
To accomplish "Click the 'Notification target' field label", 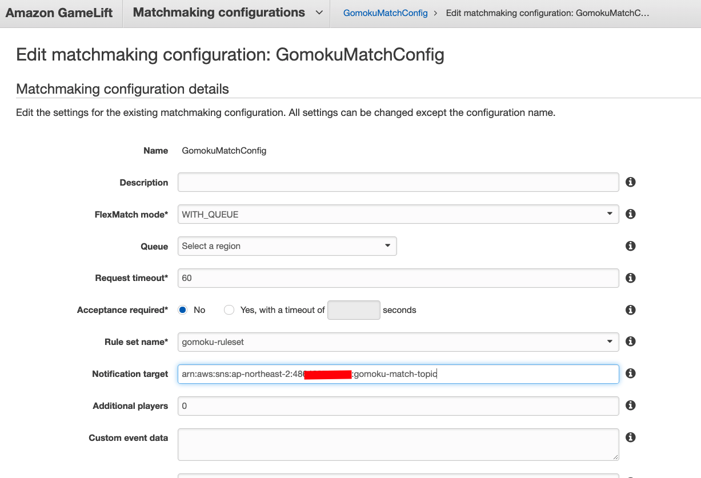I will point(130,374).
